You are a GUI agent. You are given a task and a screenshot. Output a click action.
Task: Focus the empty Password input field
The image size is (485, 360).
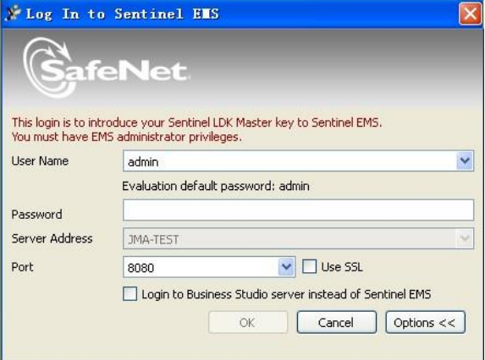click(298, 210)
